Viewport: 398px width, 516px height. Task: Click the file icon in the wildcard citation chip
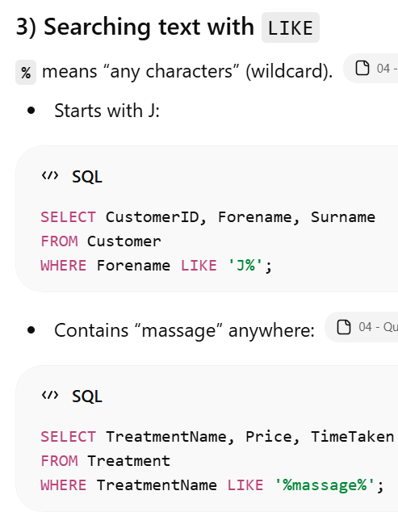click(362, 68)
